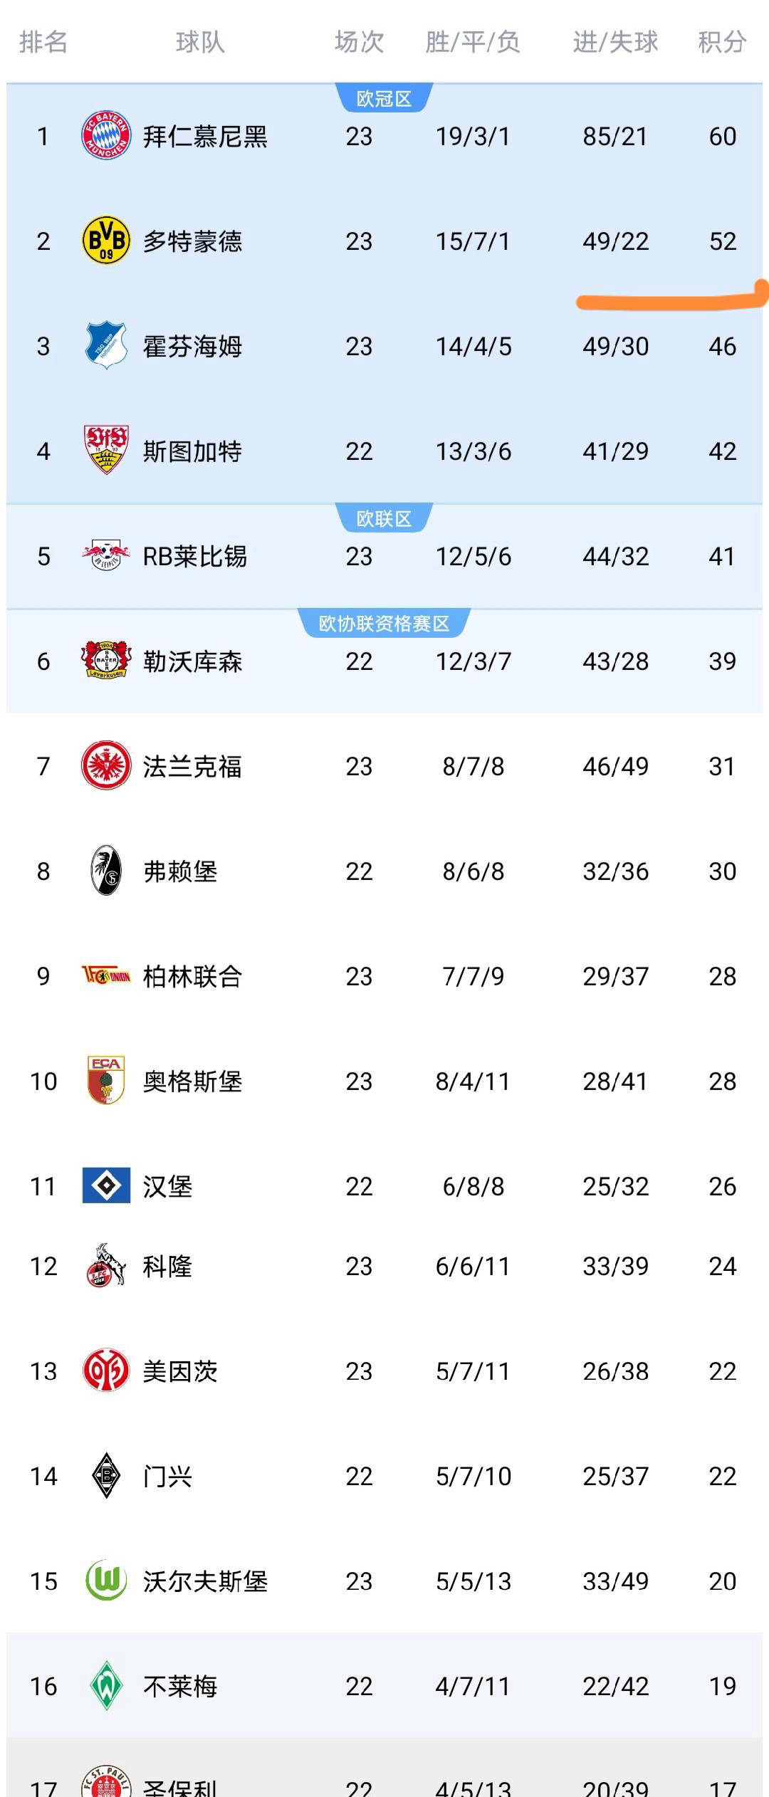Open the VfB Stuttgart crest
The image size is (769, 1797).
(x=106, y=450)
